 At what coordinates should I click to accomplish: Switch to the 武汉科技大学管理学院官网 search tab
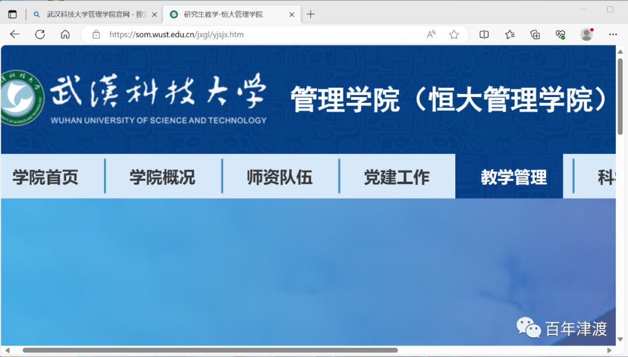click(x=95, y=15)
